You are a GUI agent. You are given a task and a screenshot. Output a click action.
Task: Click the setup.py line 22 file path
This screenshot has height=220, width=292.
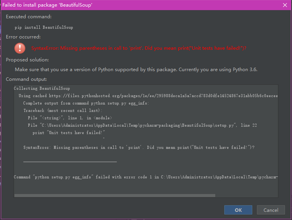142,125
